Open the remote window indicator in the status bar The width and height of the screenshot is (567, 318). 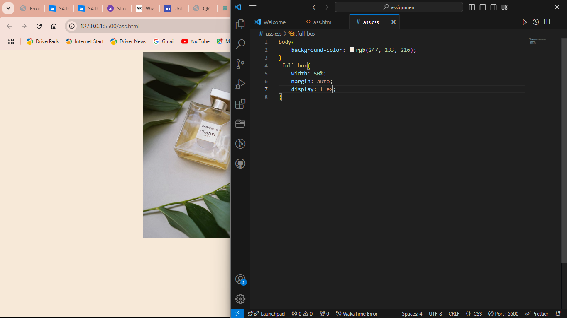237,313
